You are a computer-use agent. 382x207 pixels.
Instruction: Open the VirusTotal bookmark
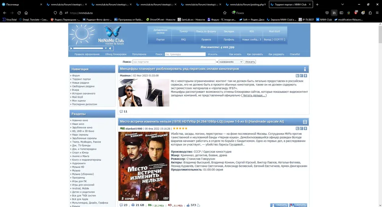click(10, 20)
